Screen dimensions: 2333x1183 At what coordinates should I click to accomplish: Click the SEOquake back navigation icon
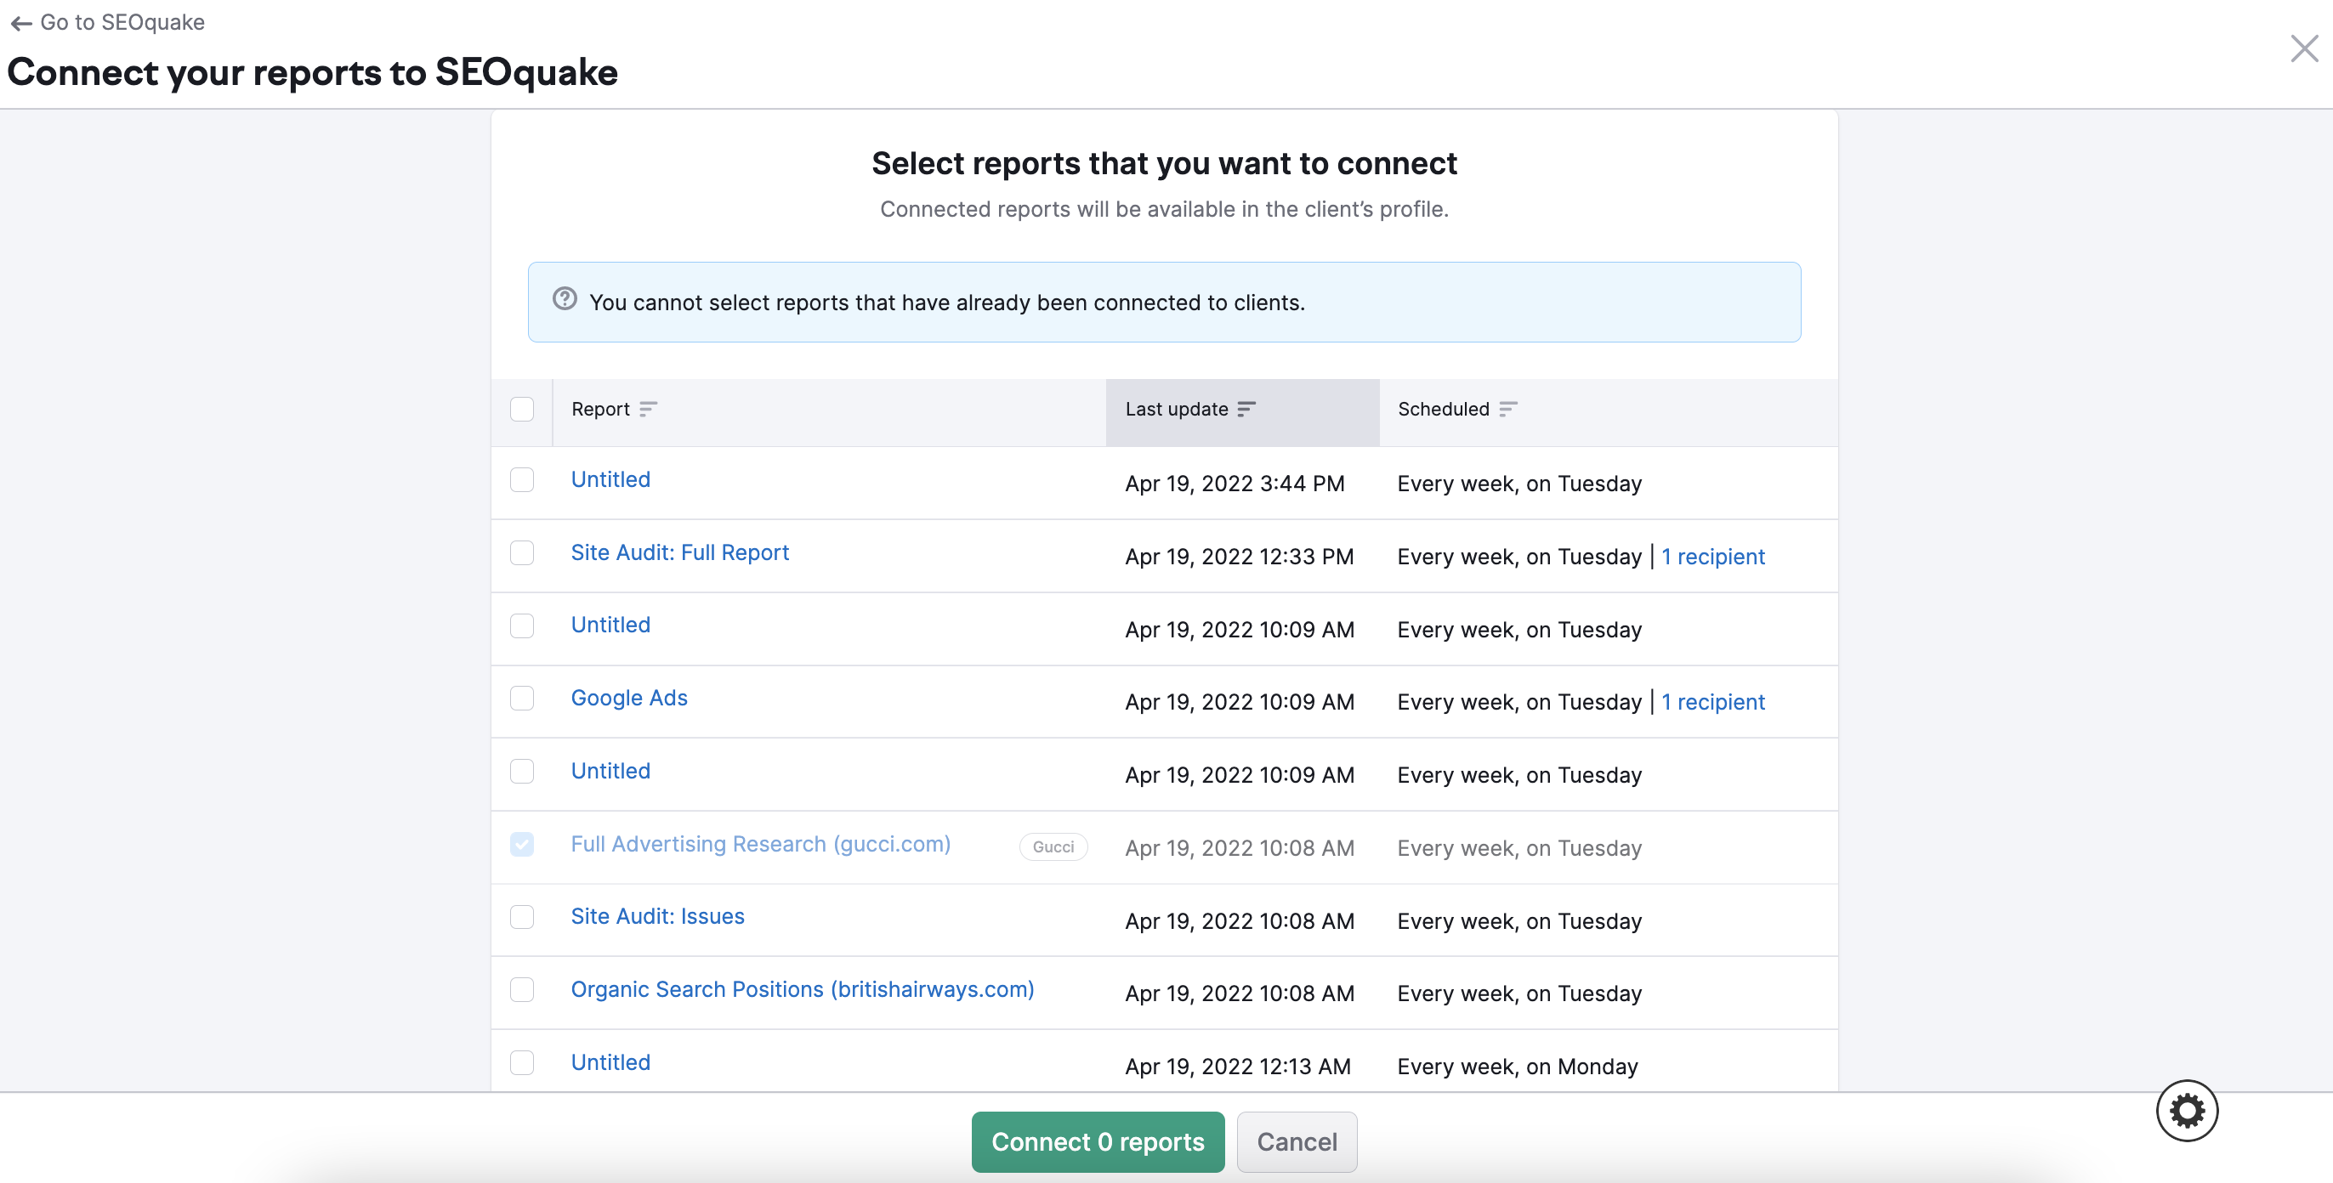pos(18,21)
